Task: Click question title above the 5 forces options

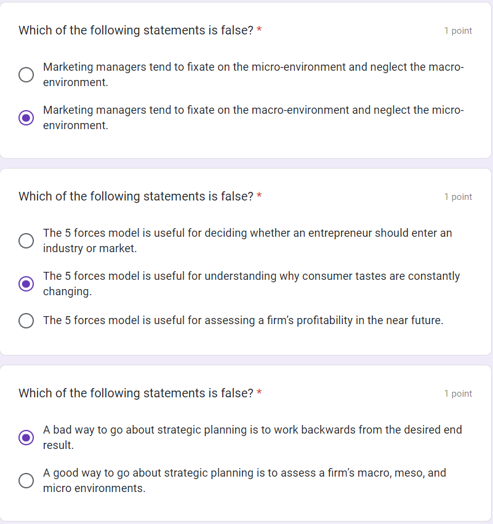Action: pyautogui.click(x=135, y=197)
